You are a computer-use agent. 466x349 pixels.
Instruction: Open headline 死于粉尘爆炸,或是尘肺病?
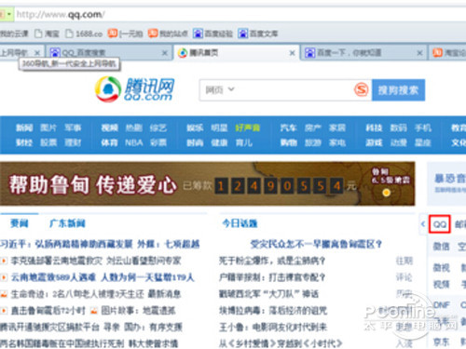pyautogui.click(x=272, y=261)
